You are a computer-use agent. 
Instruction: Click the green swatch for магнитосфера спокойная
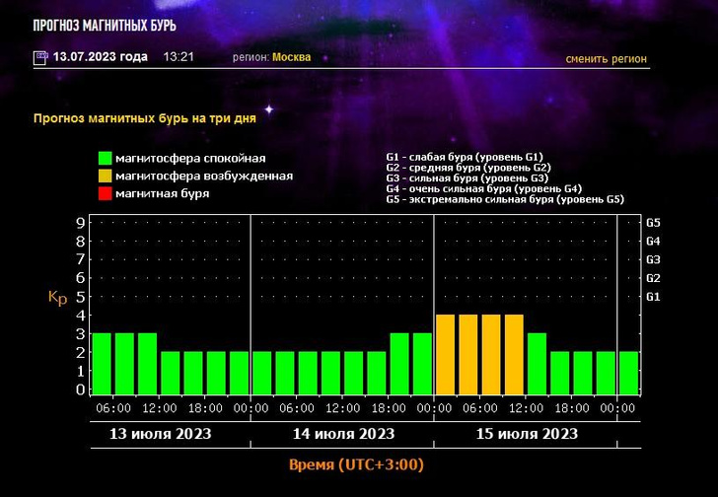tap(105, 159)
